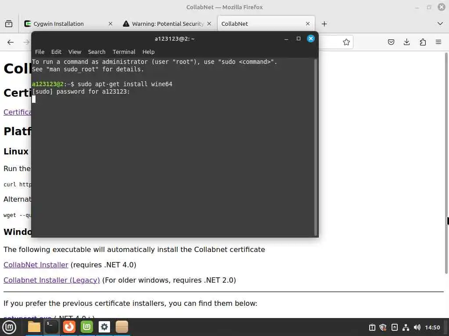Open the network connections tray icon
The height and width of the screenshot is (336, 449).
click(x=406, y=327)
